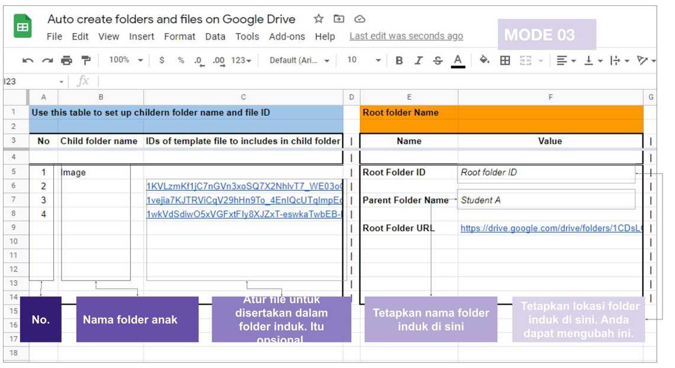
Task: Expand the zoom 100% dropdown
Action: [126, 60]
